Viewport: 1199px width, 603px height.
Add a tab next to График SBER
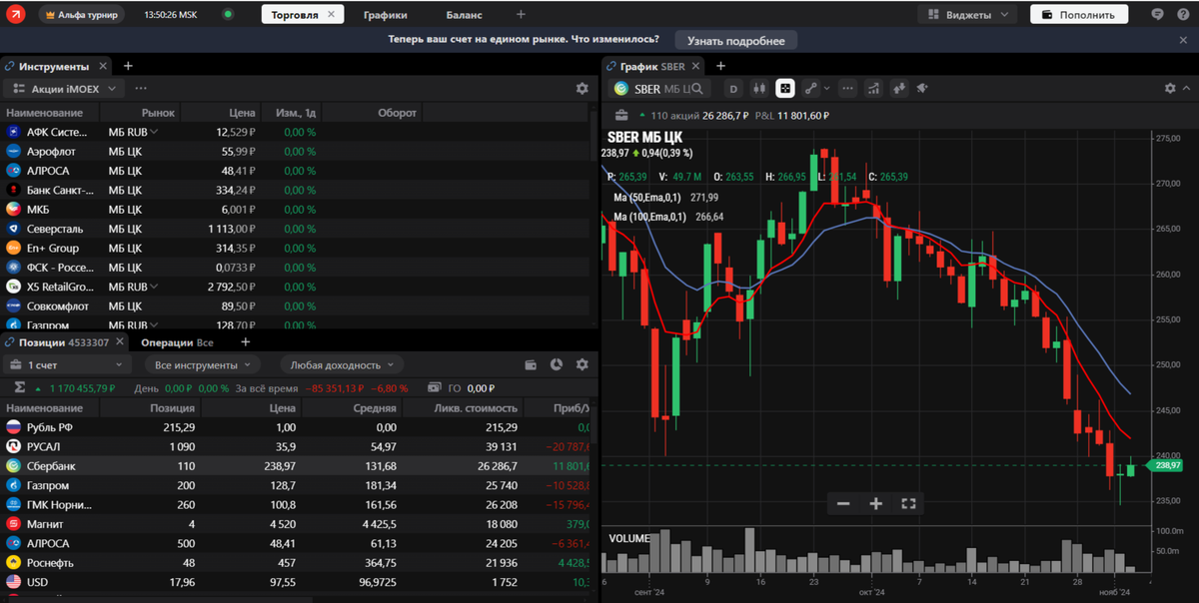(721, 66)
